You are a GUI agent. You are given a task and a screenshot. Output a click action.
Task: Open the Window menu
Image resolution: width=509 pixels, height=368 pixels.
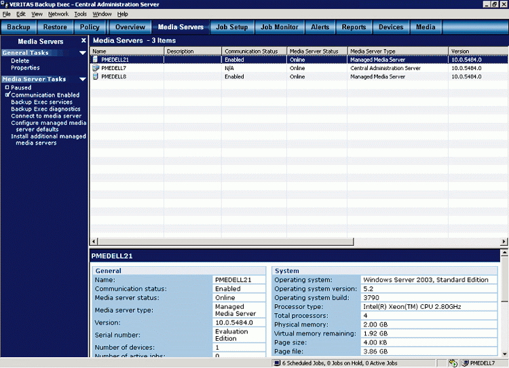(x=102, y=14)
